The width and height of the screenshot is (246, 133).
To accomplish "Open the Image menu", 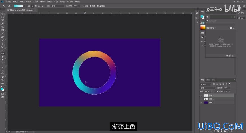I will (22, 2).
